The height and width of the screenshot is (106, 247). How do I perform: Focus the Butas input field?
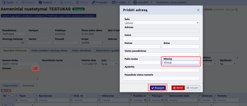click(181, 46)
